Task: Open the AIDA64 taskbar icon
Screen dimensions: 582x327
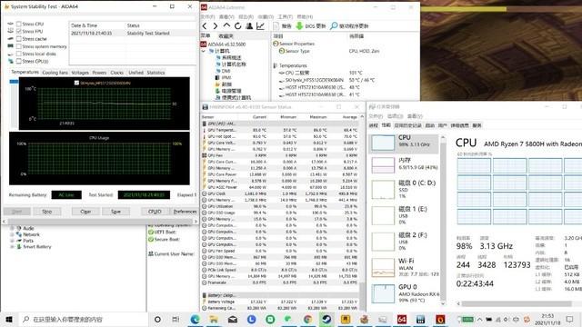Action: (x=402, y=319)
